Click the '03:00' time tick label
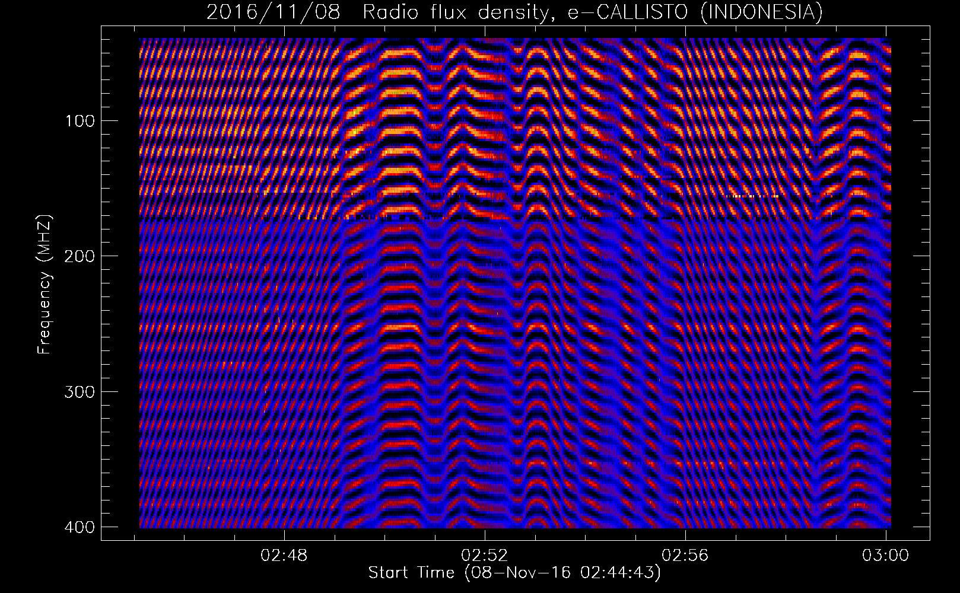960x593 pixels. (886, 556)
